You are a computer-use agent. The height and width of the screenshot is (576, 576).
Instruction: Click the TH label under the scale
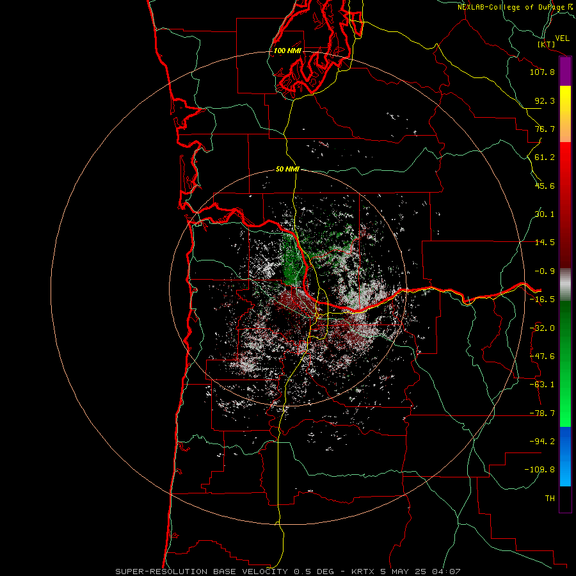[550, 499]
